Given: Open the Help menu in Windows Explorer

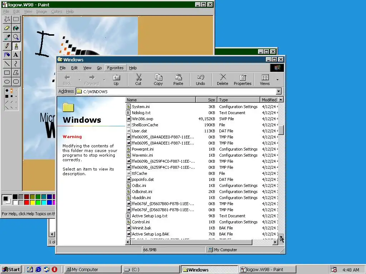Looking at the screenshot, I should click(x=133, y=68).
